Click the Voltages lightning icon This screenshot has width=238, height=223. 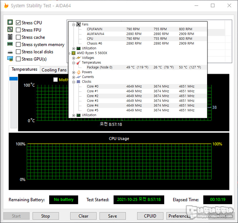79,58
